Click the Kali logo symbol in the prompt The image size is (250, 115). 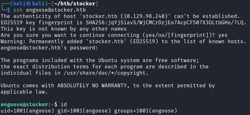pyautogui.click(x=29, y=4)
